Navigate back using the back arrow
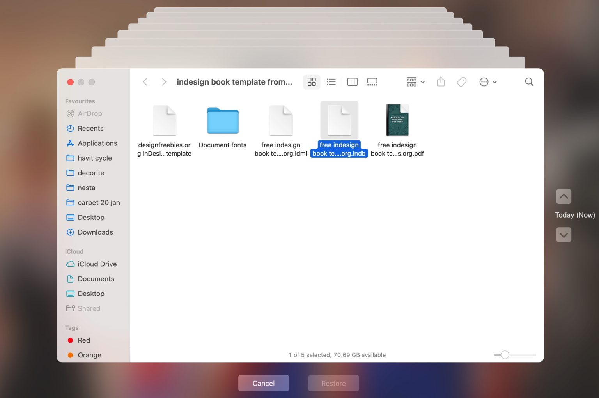Image resolution: width=599 pixels, height=398 pixels. [x=145, y=82]
